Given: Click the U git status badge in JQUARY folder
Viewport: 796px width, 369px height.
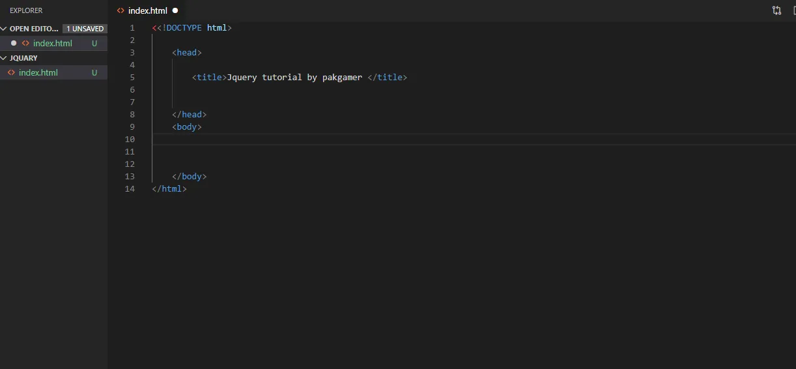Looking at the screenshot, I should tap(94, 72).
